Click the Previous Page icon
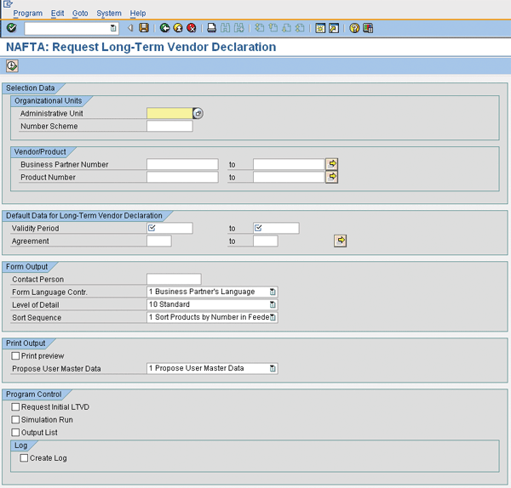 [x=273, y=28]
